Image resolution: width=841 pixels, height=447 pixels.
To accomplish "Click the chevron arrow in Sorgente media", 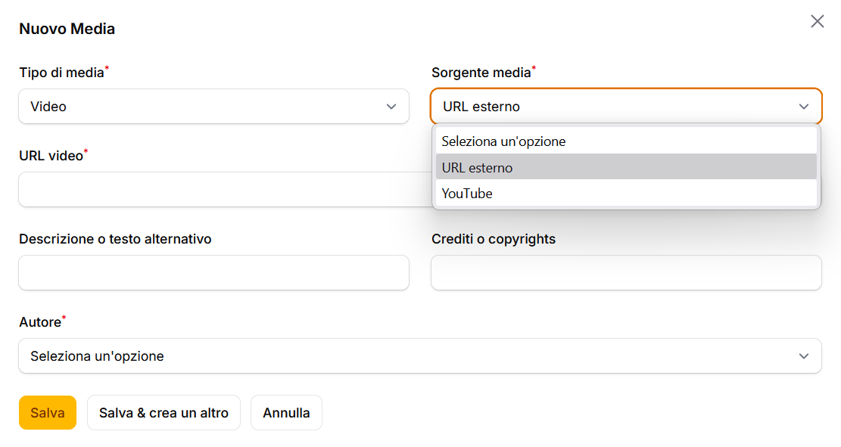I will click(804, 107).
